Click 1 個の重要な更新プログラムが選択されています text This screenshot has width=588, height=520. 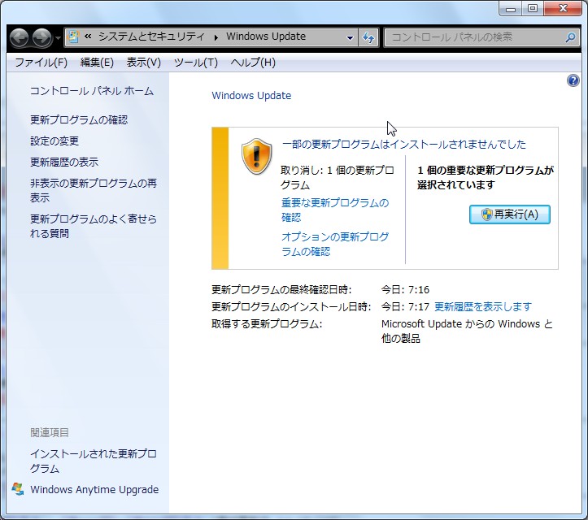tap(486, 178)
